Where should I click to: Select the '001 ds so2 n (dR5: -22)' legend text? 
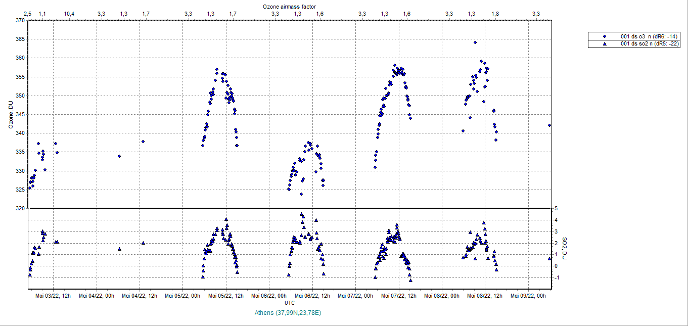tap(650, 44)
